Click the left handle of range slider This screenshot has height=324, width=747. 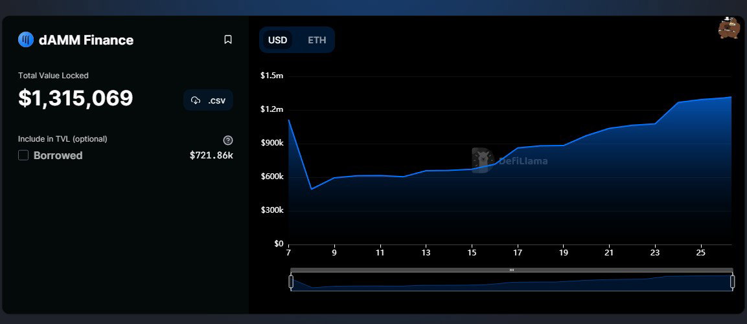pos(291,282)
